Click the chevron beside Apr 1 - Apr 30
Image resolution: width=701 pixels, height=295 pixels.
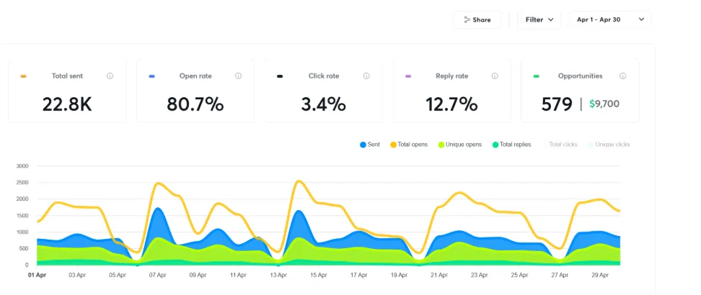[642, 19]
